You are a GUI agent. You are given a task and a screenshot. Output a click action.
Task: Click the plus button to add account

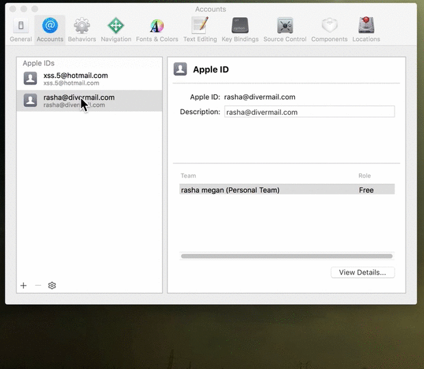coord(23,286)
